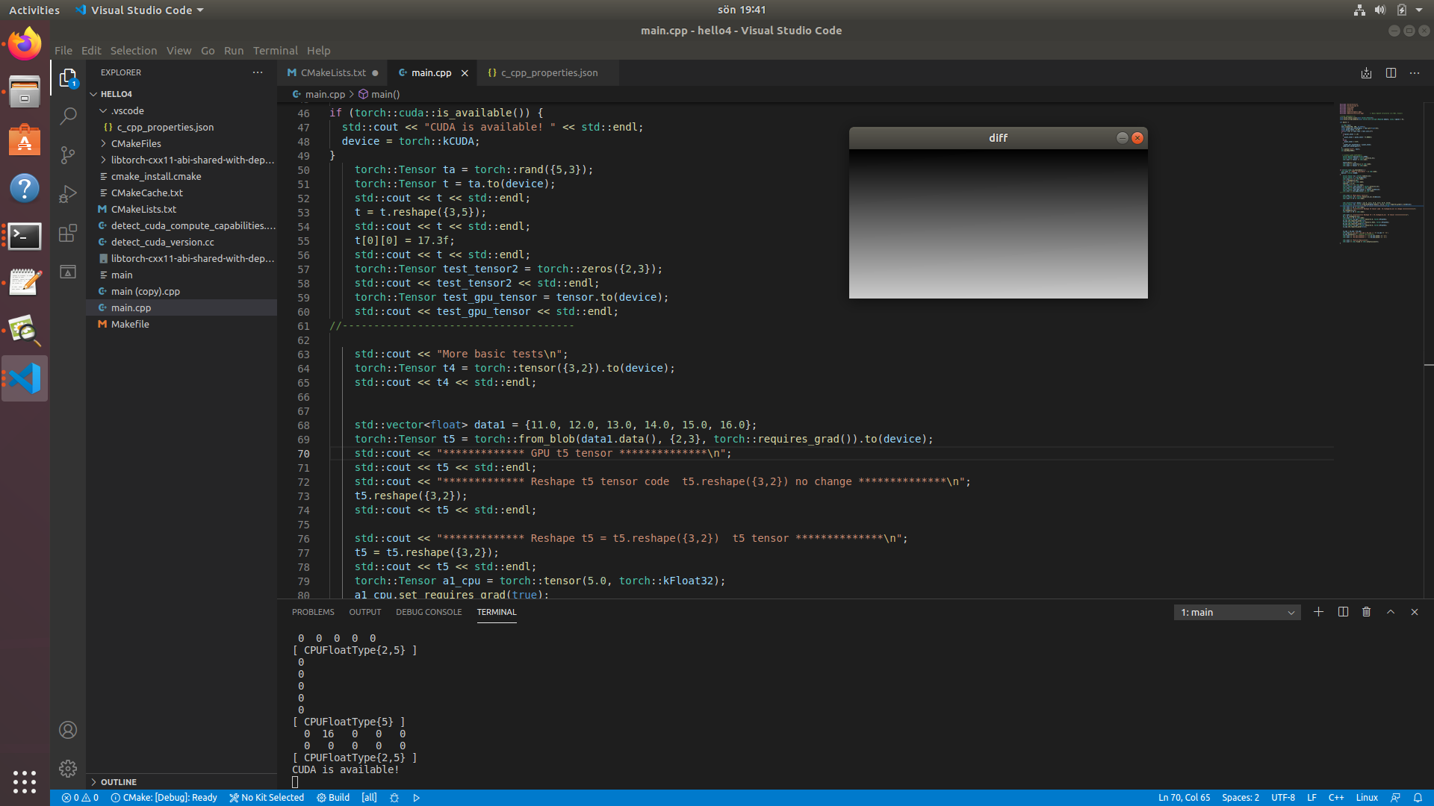Viewport: 1434px width, 806px height.
Task: Toggle the split terminal button
Action: (x=1343, y=612)
